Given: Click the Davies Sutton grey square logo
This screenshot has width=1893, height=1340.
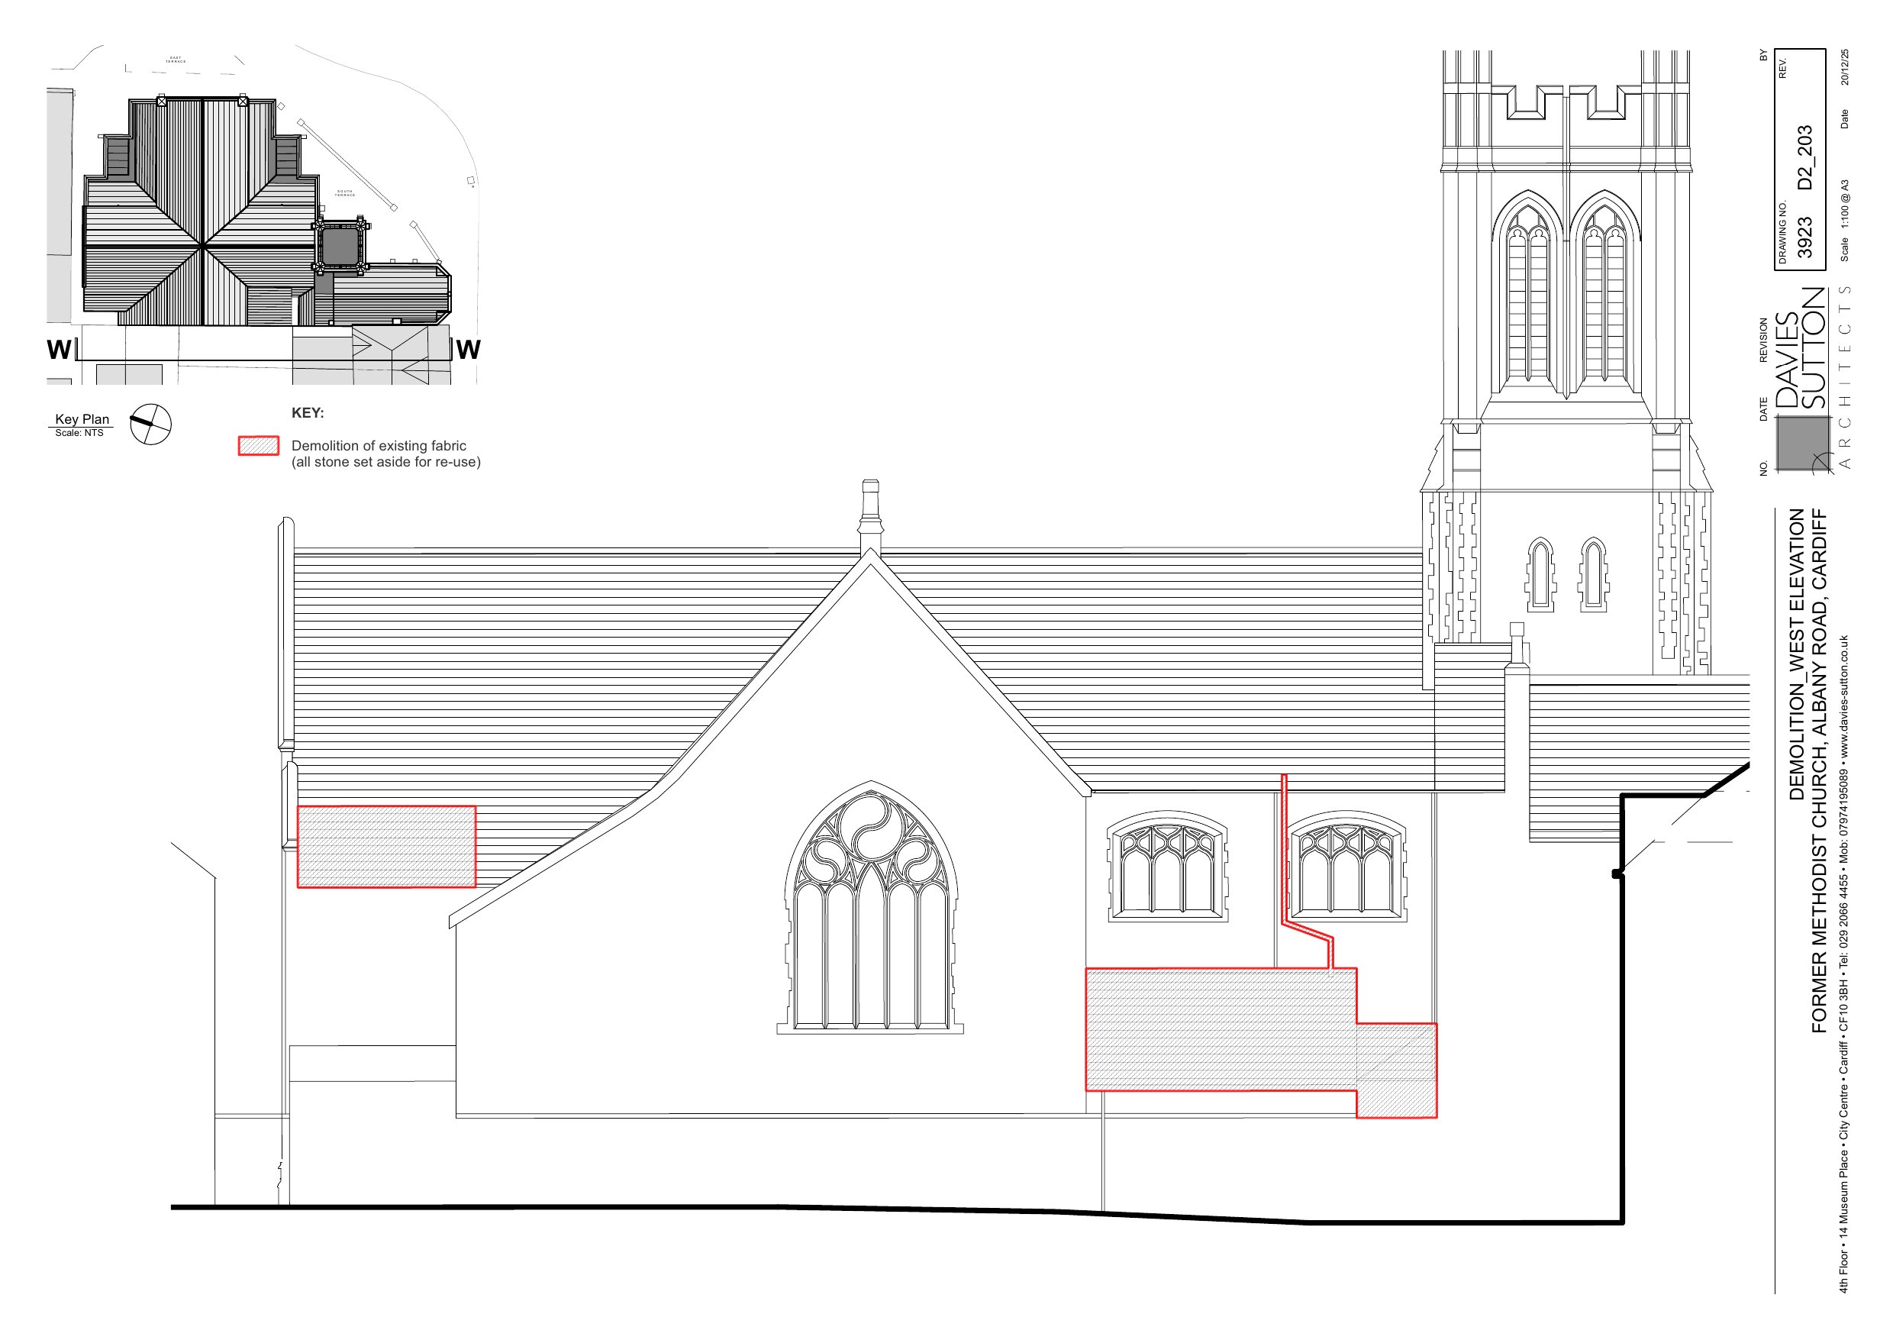Looking at the screenshot, I should pos(1802,443).
